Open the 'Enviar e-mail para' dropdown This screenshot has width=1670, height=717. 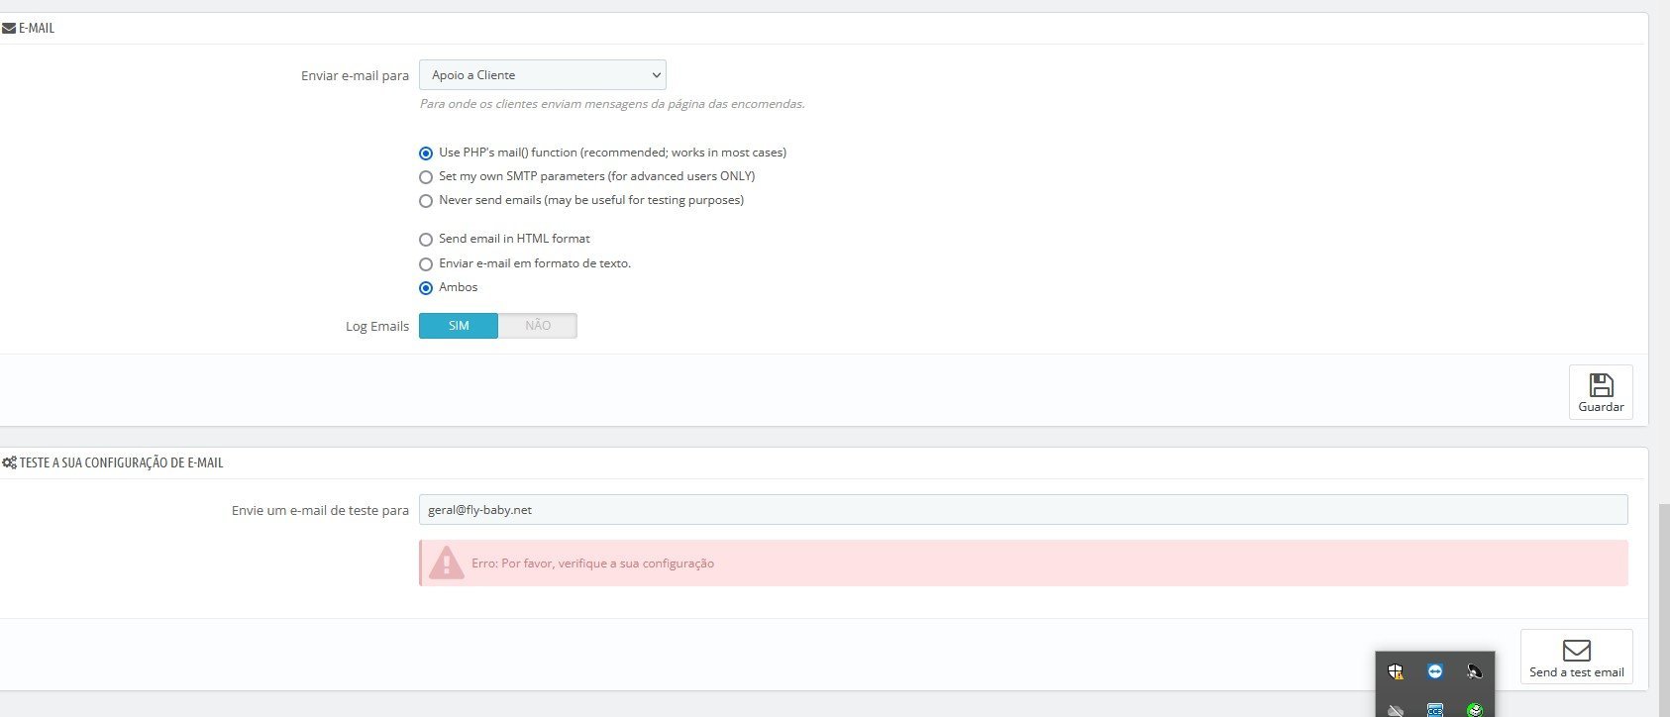(543, 75)
